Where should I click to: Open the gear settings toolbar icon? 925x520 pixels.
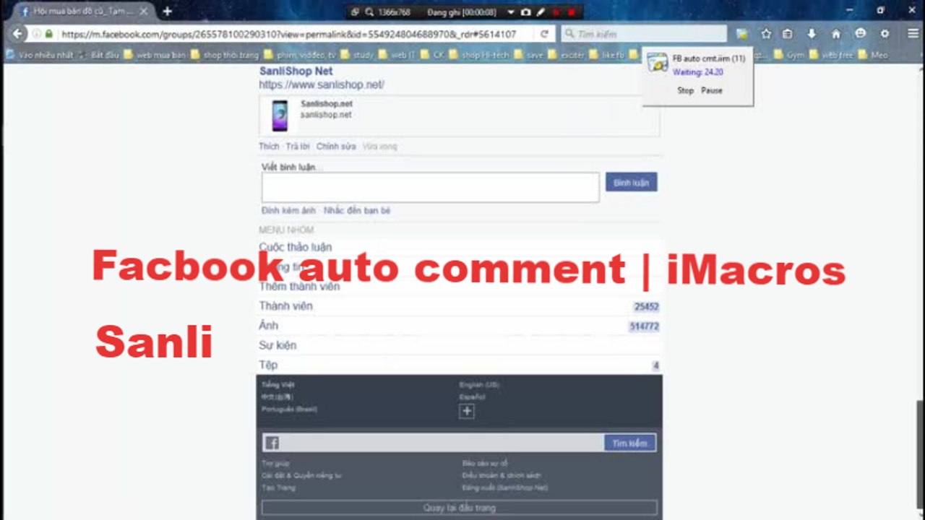point(885,34)
